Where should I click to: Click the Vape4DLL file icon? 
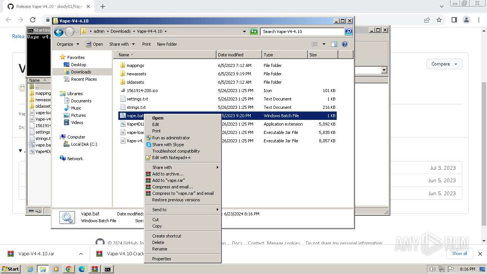123,124
